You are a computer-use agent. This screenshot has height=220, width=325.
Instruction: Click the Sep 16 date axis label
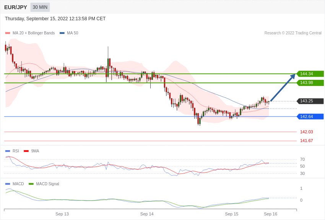(x=270, y=214)
